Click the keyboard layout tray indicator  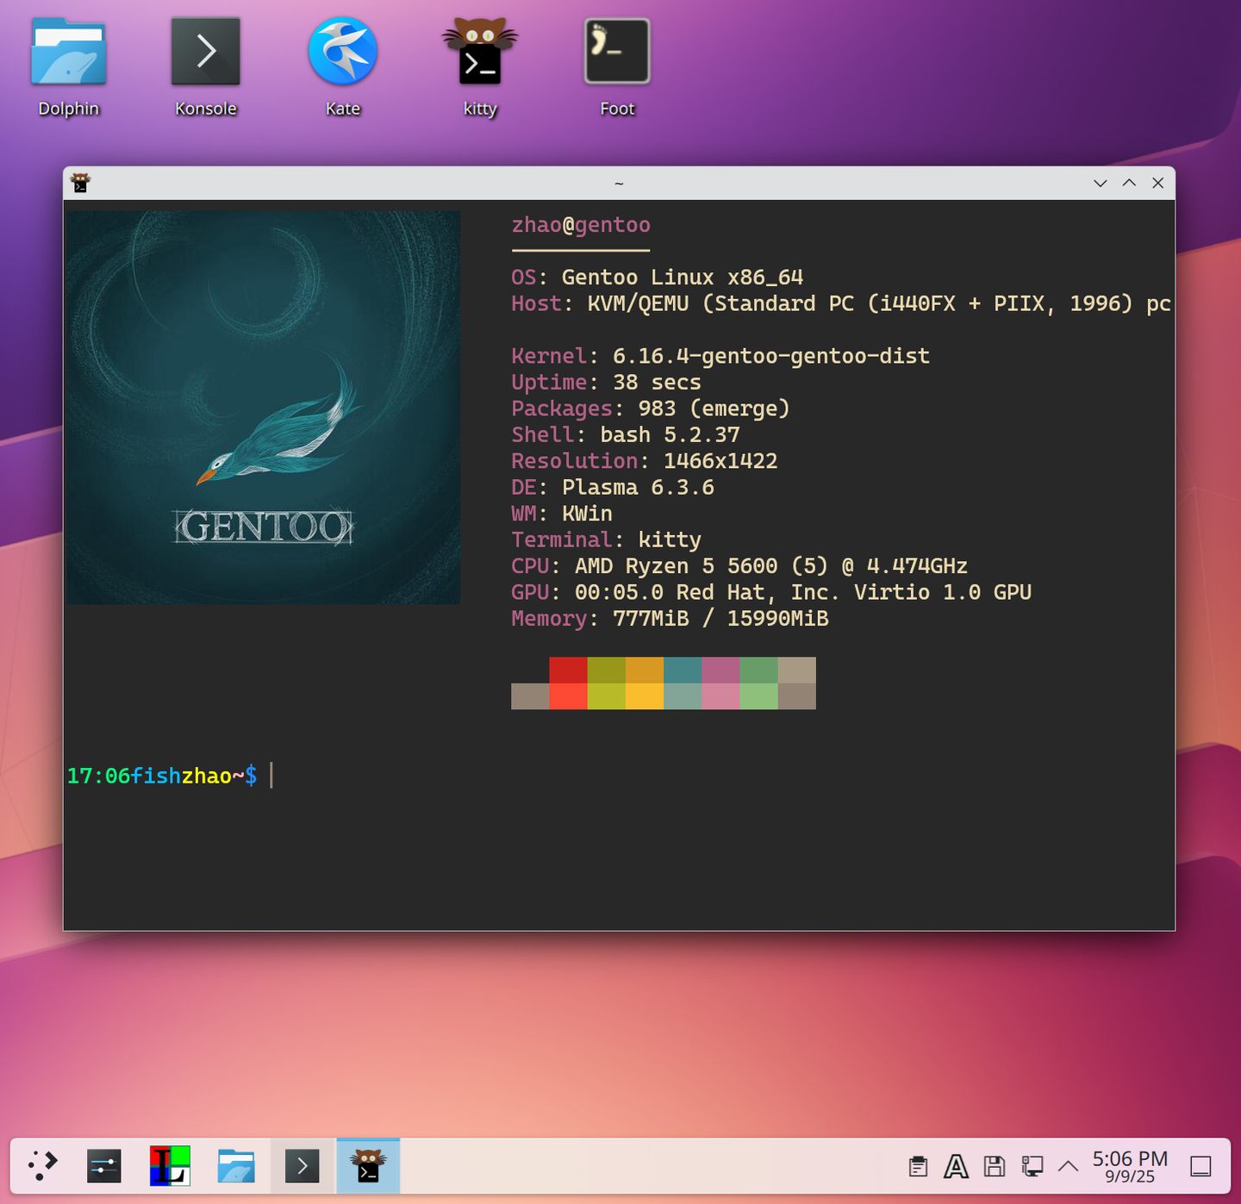coord(956,1166)
